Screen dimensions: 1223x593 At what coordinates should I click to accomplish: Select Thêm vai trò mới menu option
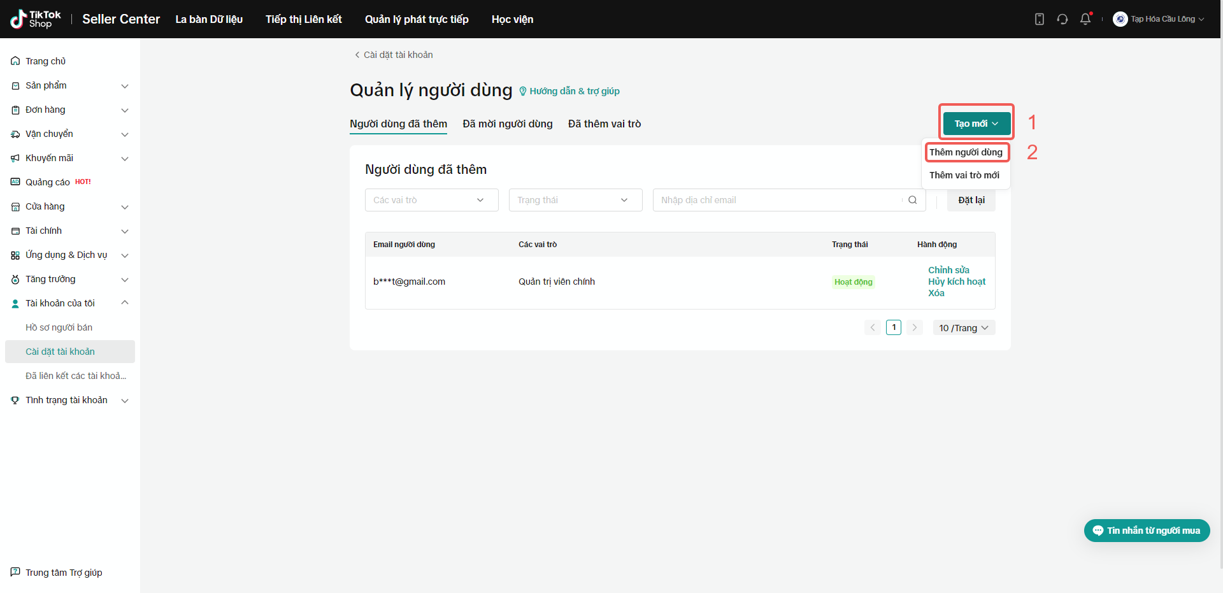[964, 175]
